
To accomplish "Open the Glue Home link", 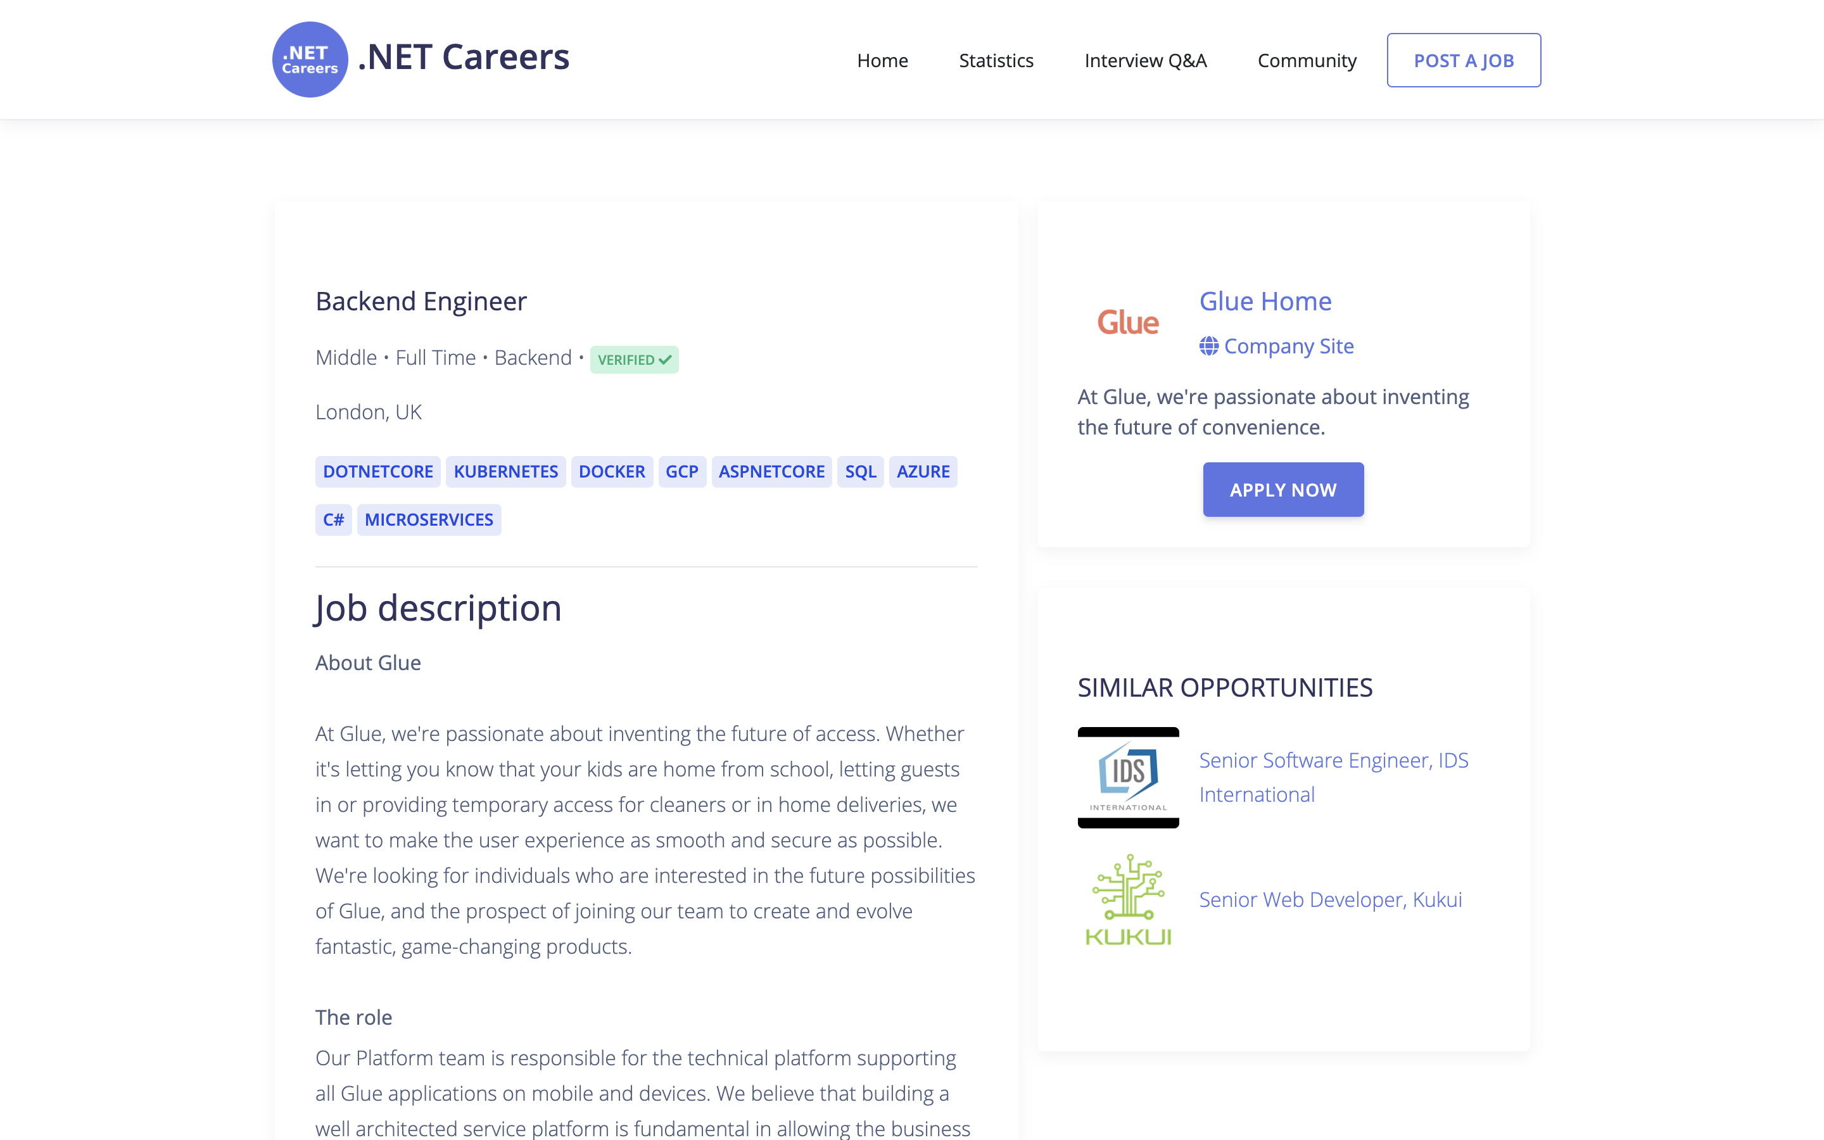I will pos(1265,301).
